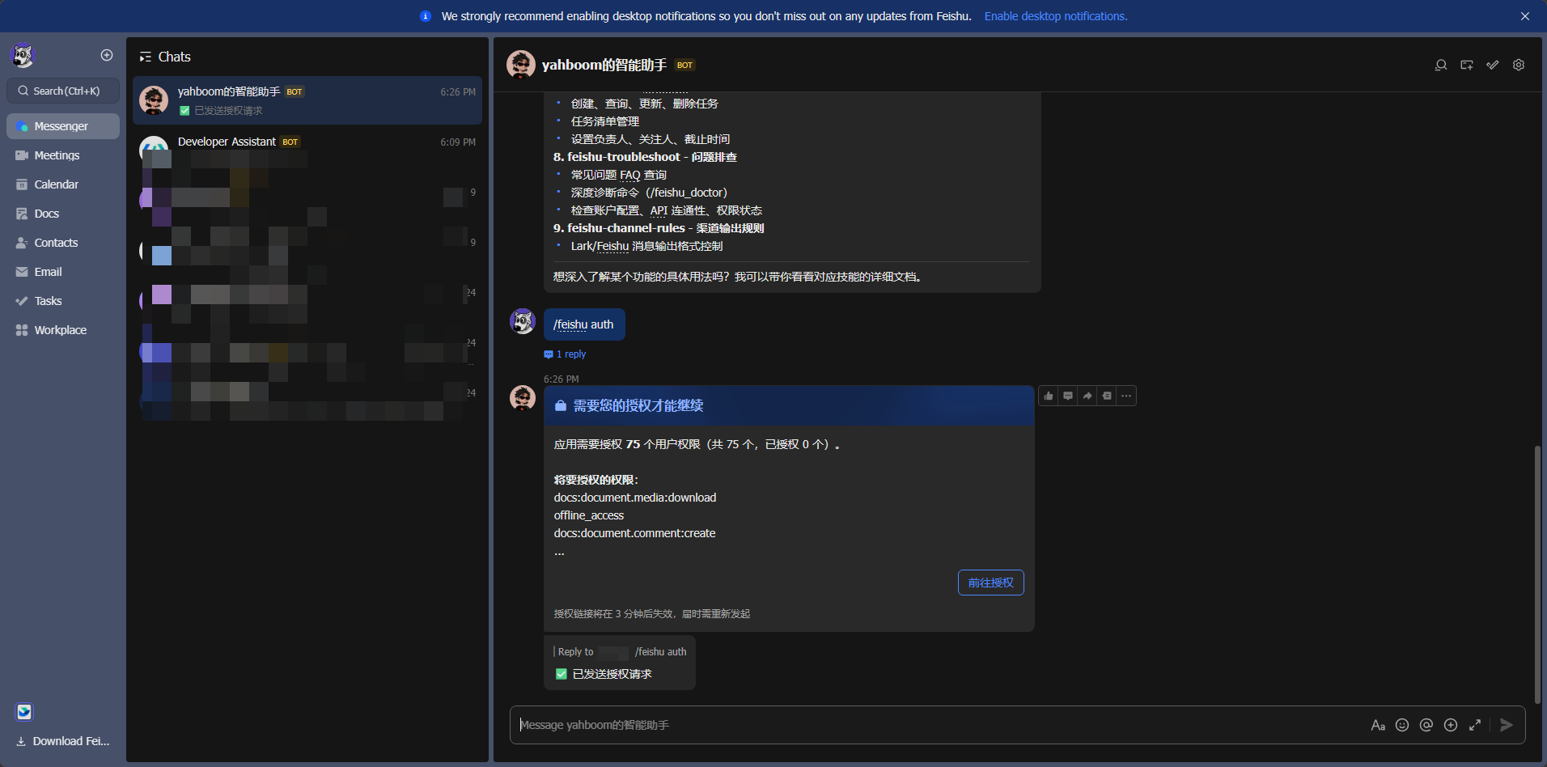Viewport: 1547px width, 767px height.
Task: Click the Workplace grid icon
Action: pos(22,330)
